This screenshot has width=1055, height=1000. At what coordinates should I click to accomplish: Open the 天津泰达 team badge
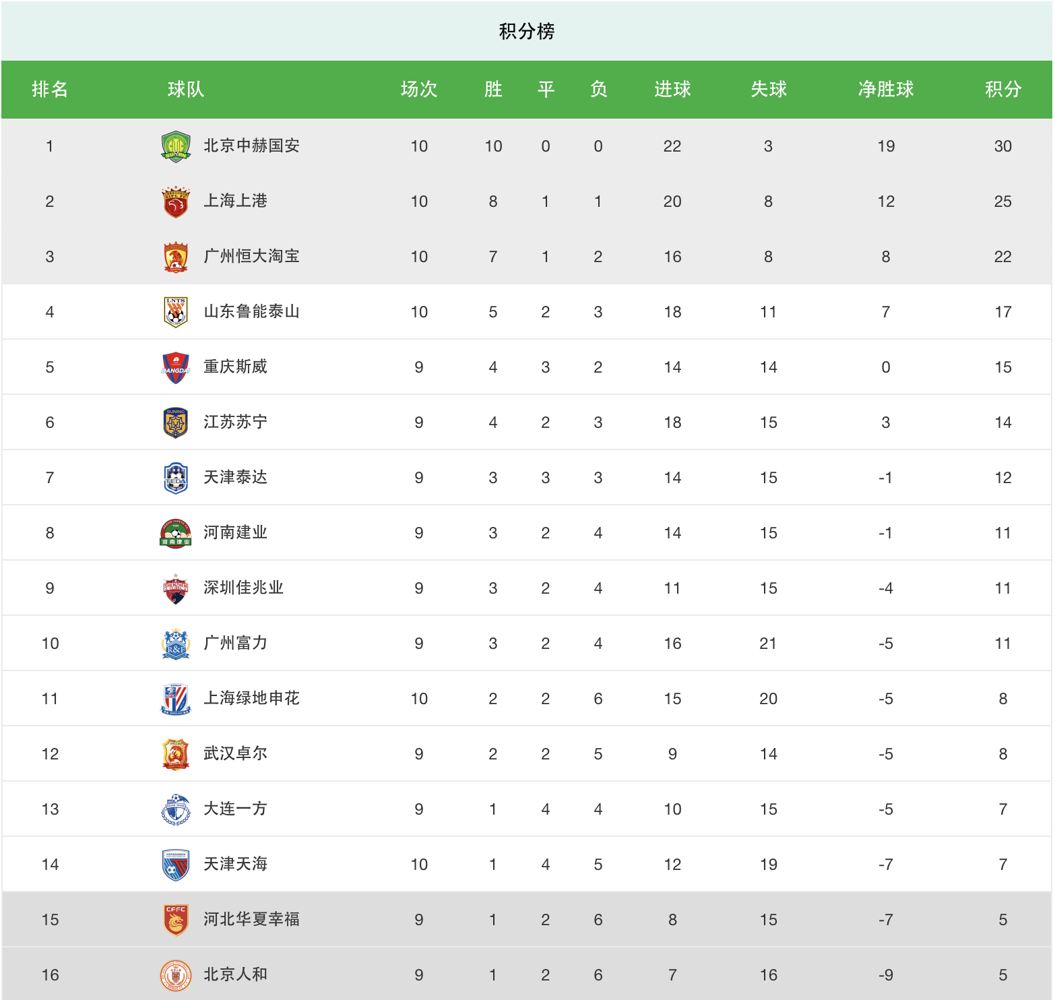[176, 478]
